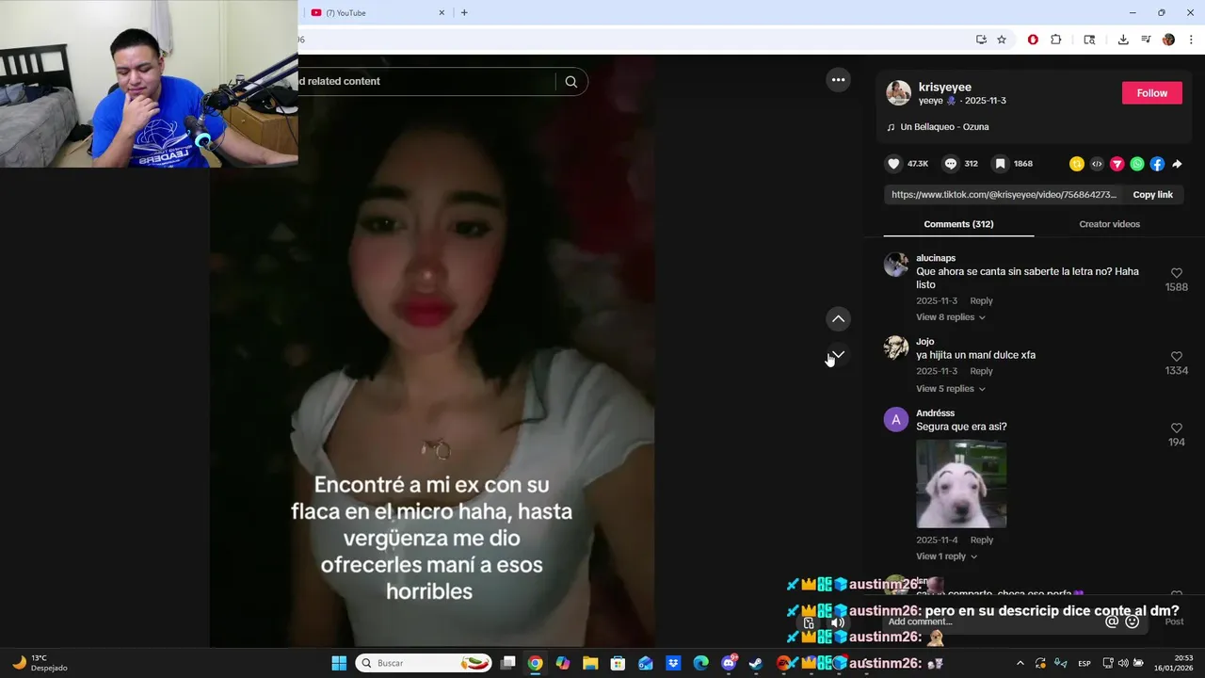Bookmark the video with the save icon

pos(1000,164)
